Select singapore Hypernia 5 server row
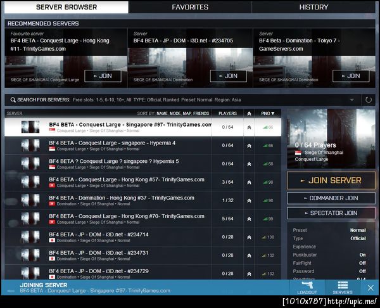This screenshot has width=380, height=308. (x=142, y=164)
